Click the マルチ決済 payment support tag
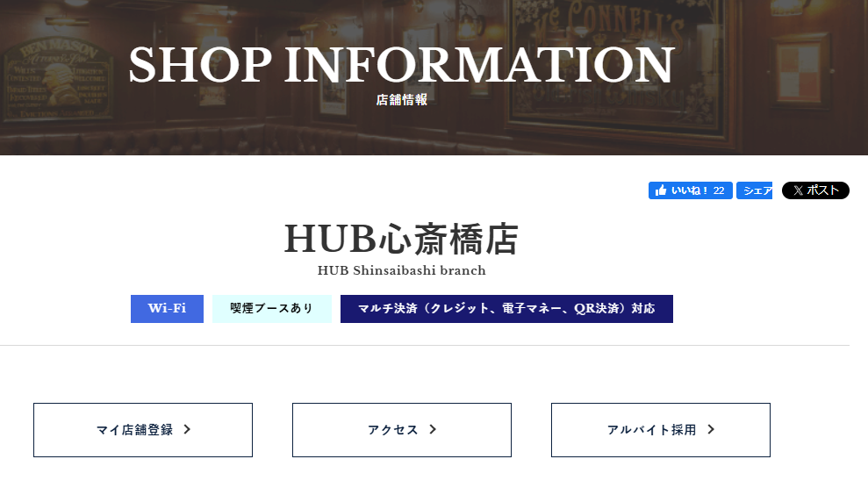Viewport: 868px width, 495px height. tap(506, 309)
